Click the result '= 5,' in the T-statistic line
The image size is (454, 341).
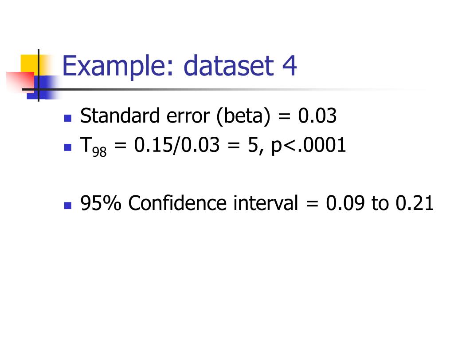pos(246,145)
